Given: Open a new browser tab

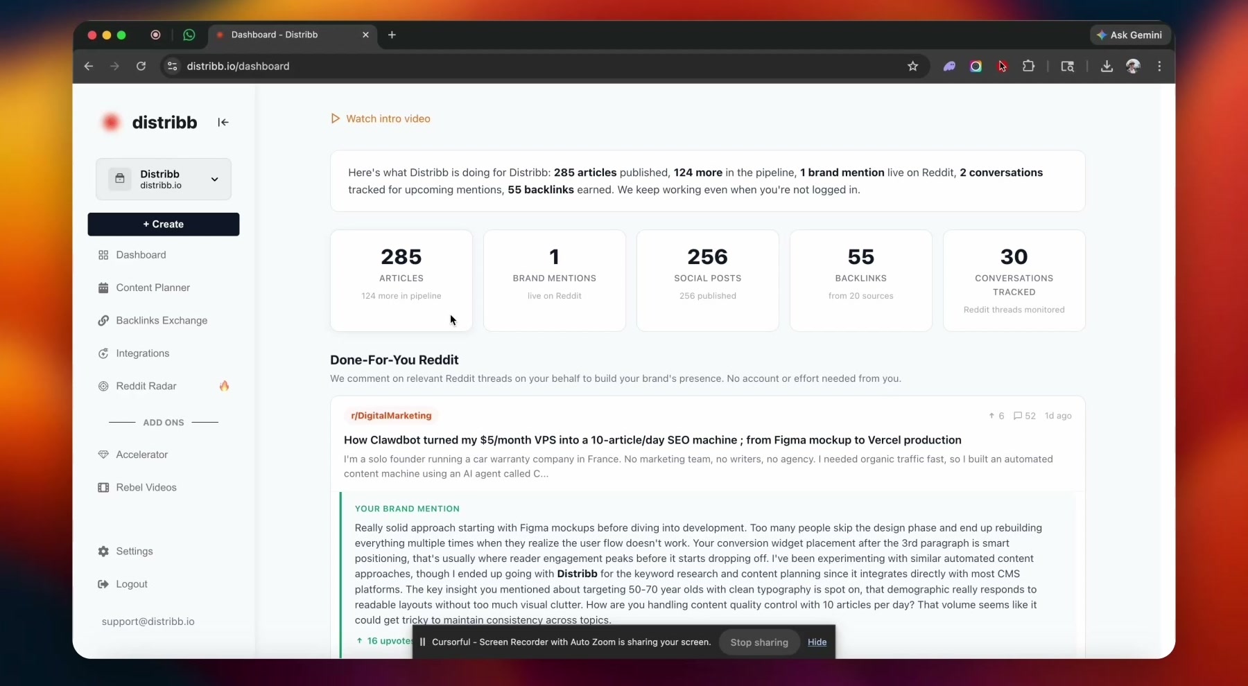Looking at the screenshot, I should coord(392,35).
